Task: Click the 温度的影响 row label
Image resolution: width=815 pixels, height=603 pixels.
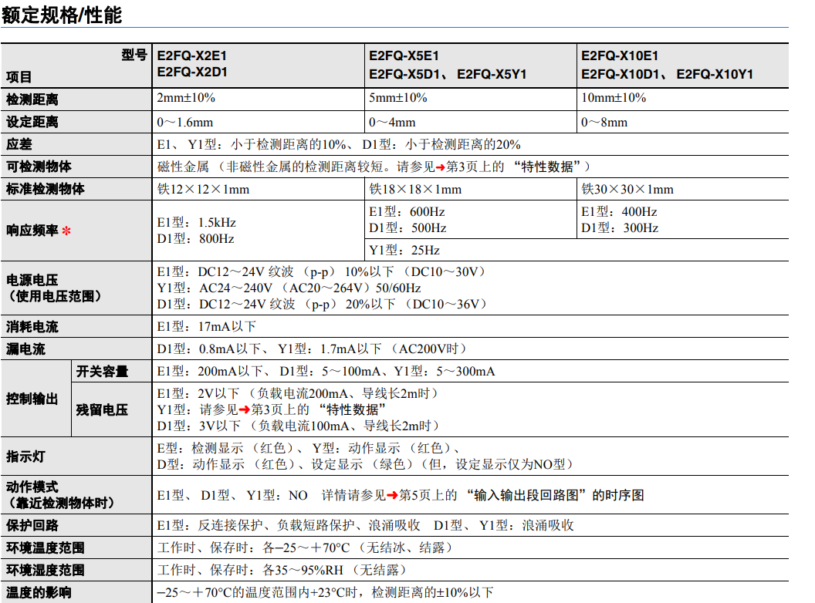Action: [39, 592]
